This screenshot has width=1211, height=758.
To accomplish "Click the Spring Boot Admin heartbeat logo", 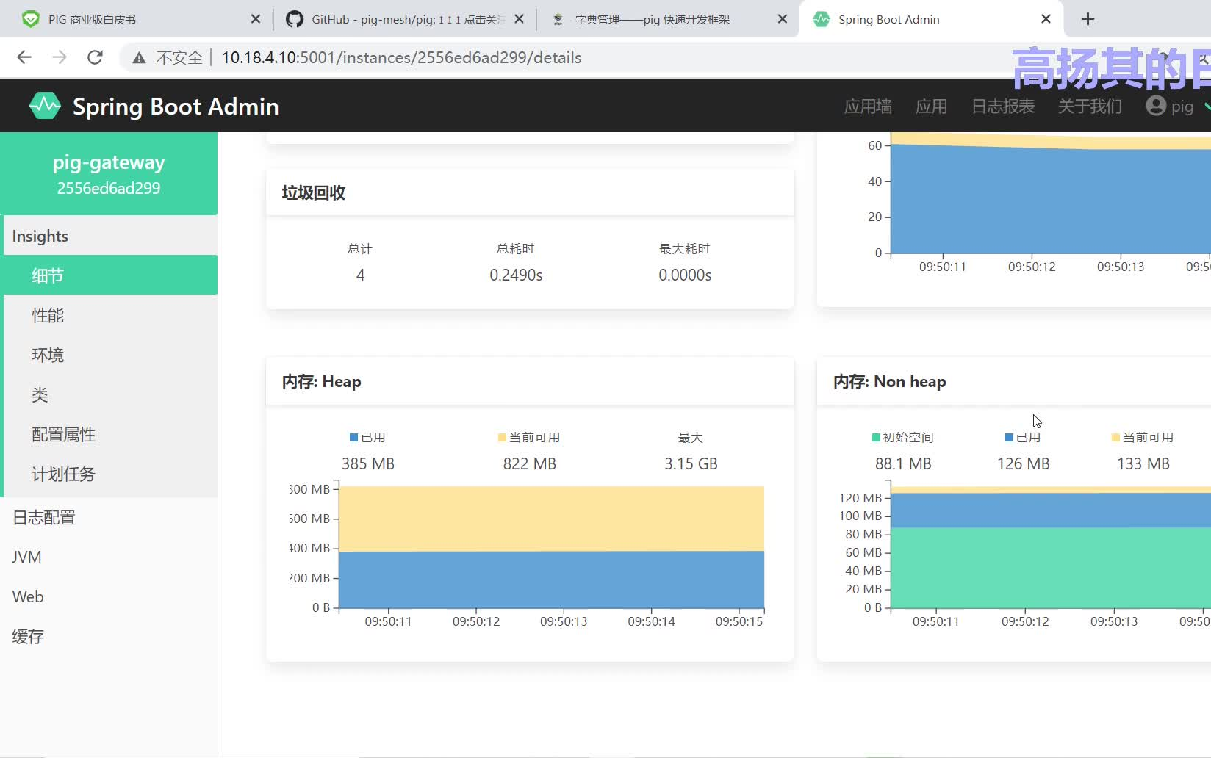I will [x=45, y=106].
